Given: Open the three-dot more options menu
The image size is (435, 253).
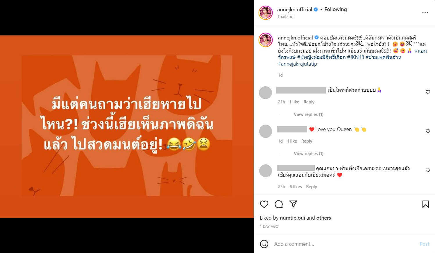Looking at the screenshot, I should [x=425, y=13].
